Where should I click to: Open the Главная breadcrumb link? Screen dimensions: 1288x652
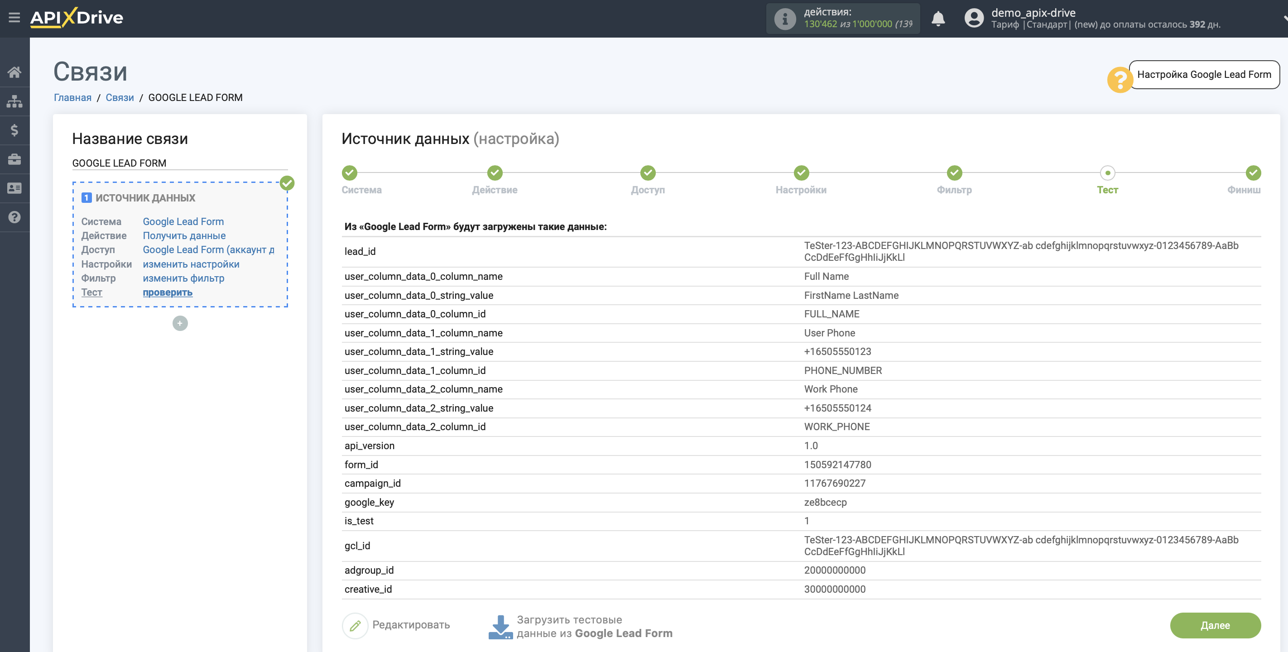pos(72,97)
